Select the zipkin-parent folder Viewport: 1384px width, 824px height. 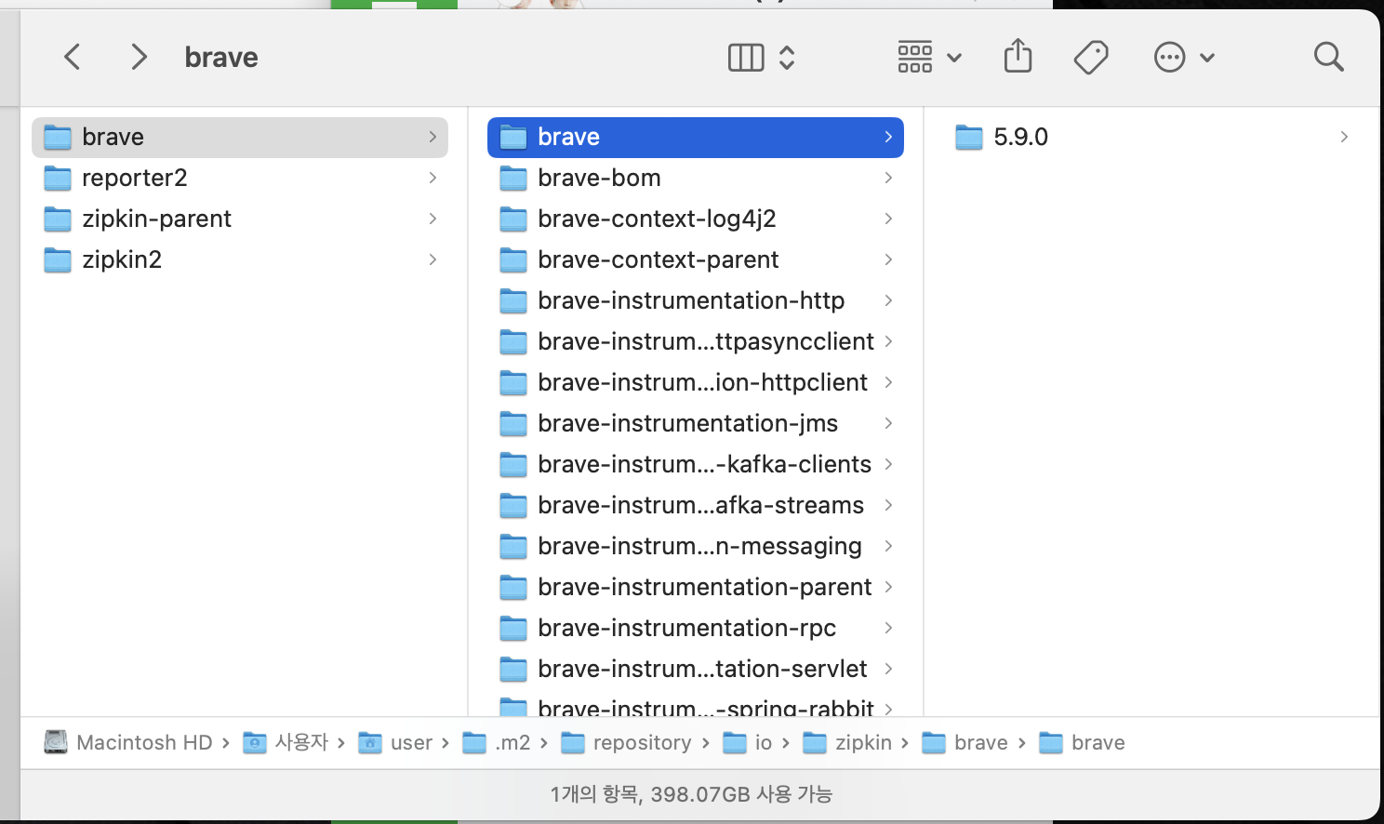pos(240,219)
